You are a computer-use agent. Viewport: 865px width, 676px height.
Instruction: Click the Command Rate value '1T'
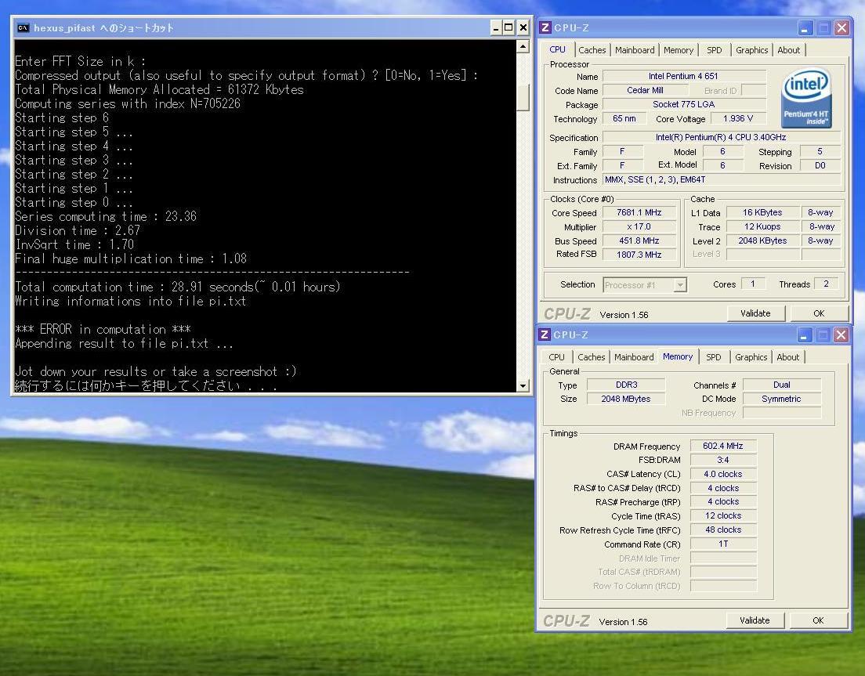(723, 544)
